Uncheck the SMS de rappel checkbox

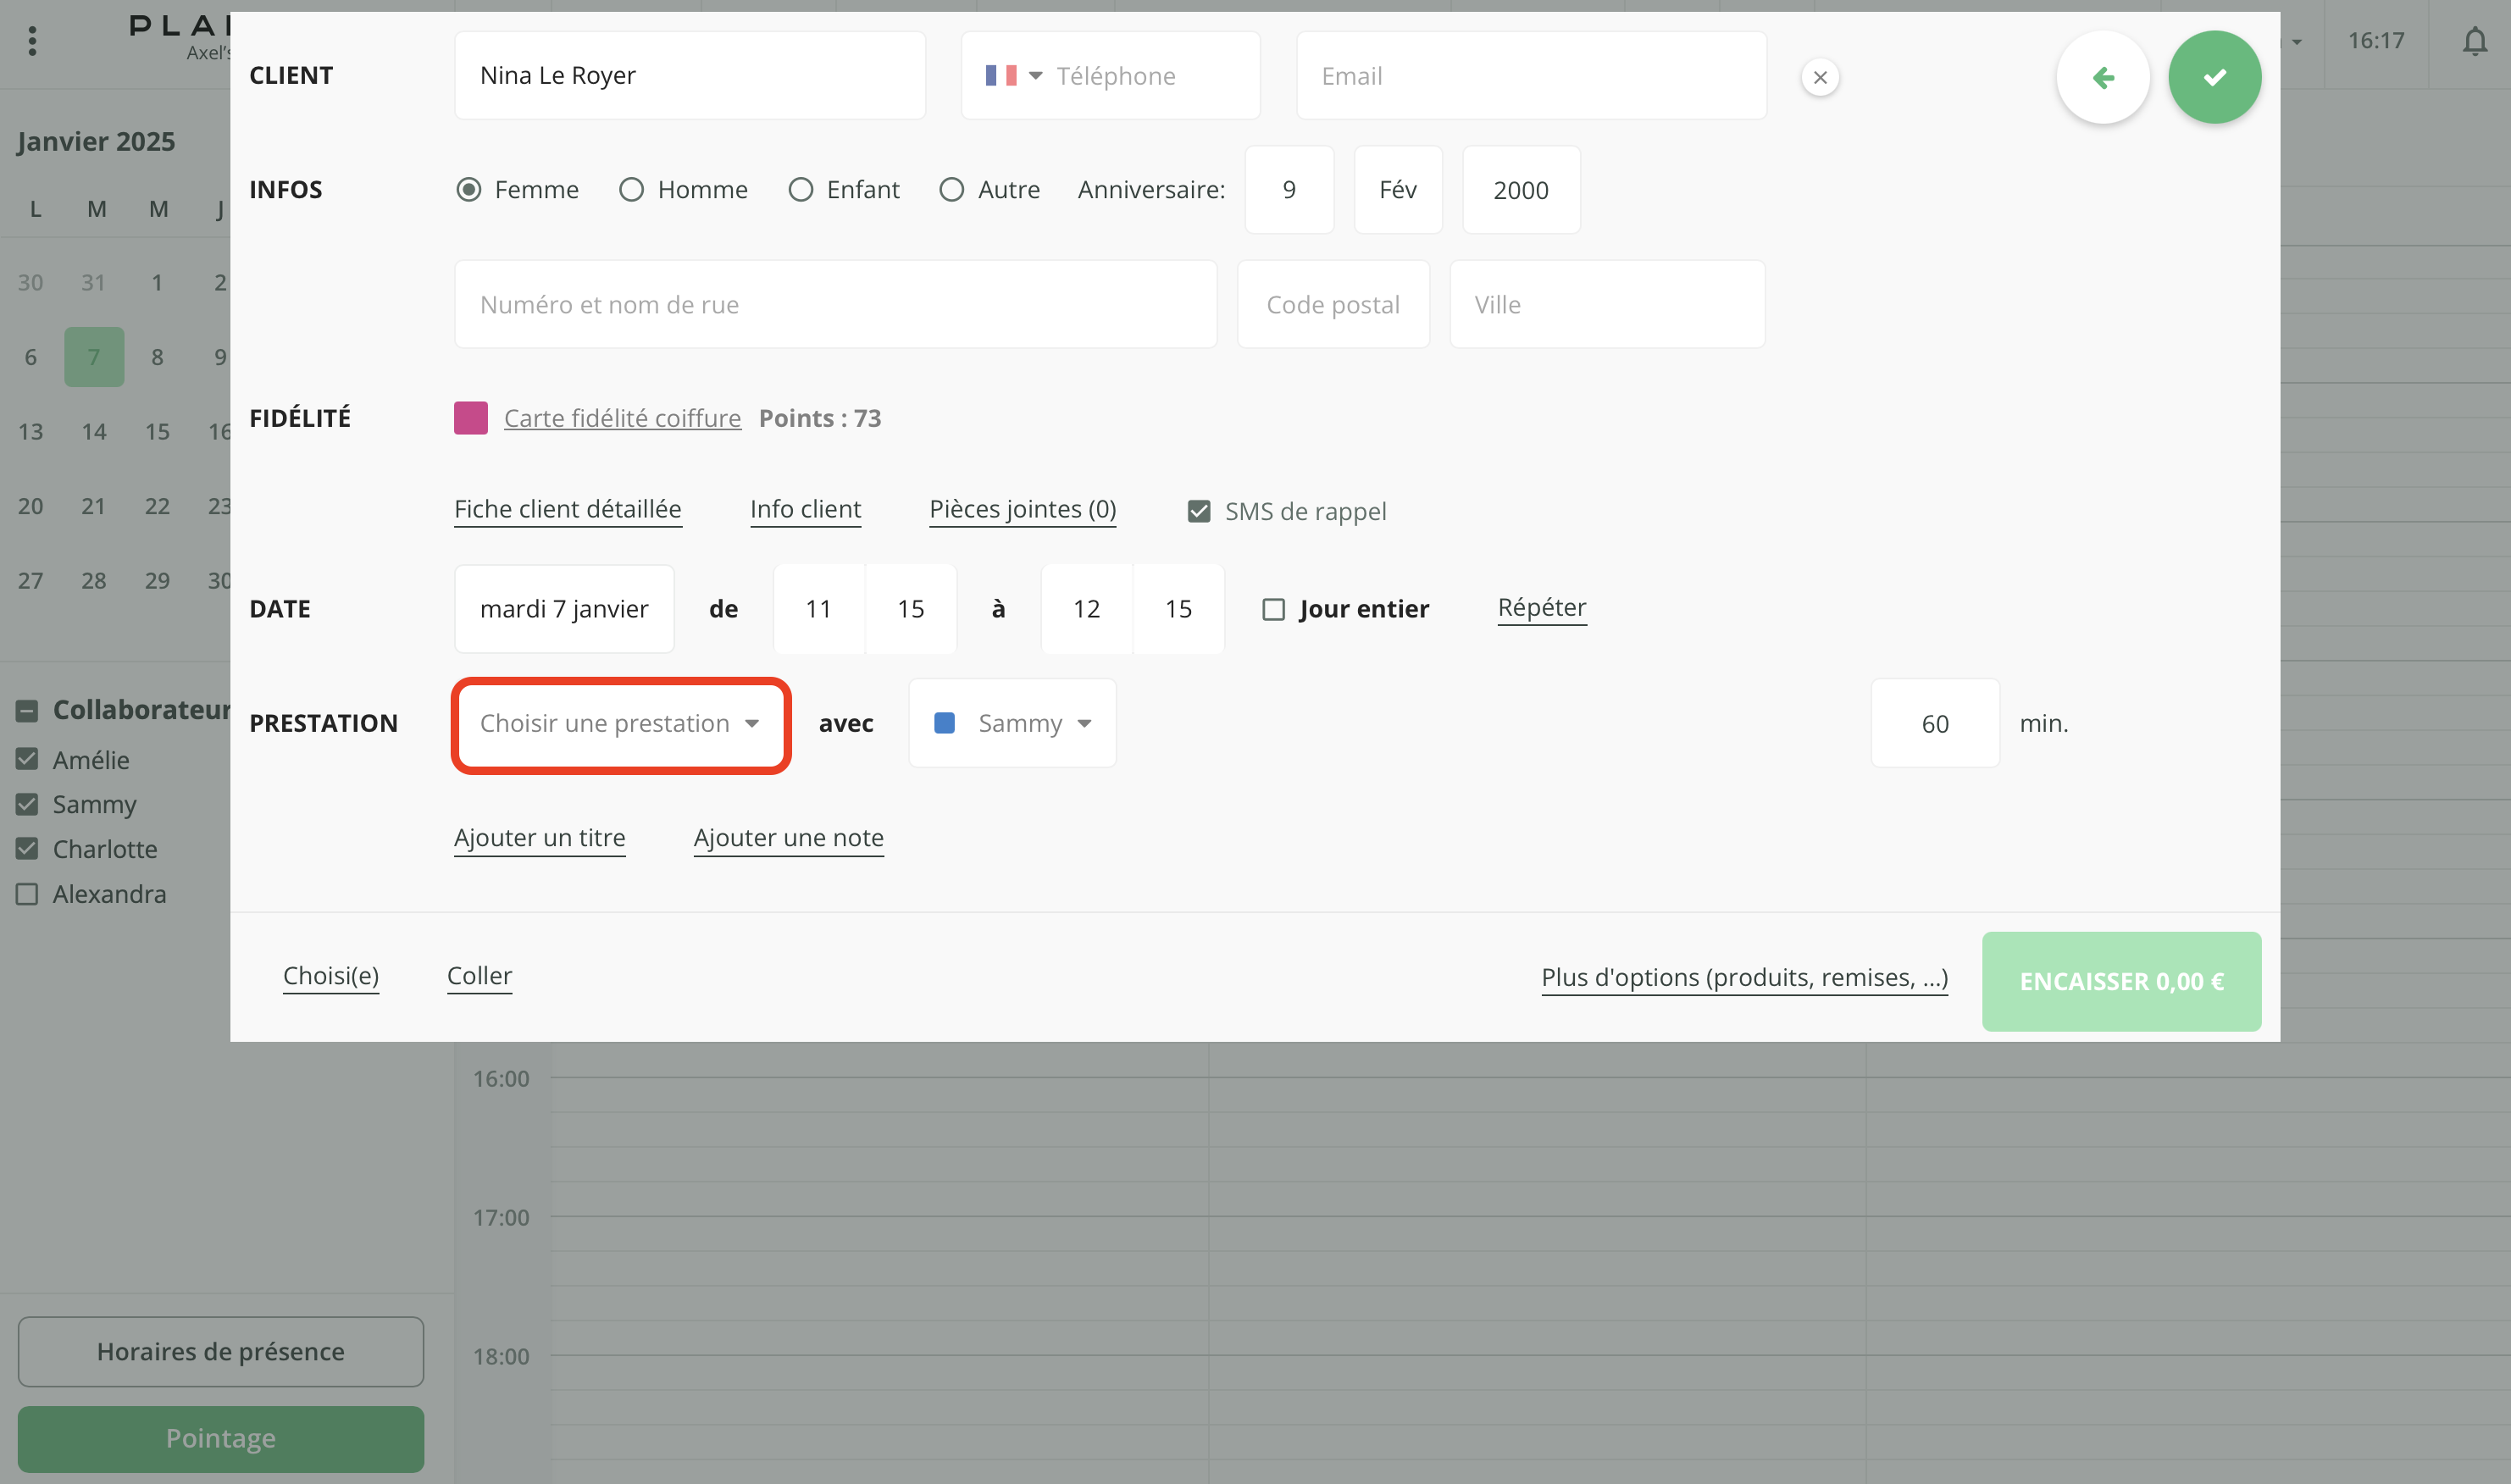1198,511
